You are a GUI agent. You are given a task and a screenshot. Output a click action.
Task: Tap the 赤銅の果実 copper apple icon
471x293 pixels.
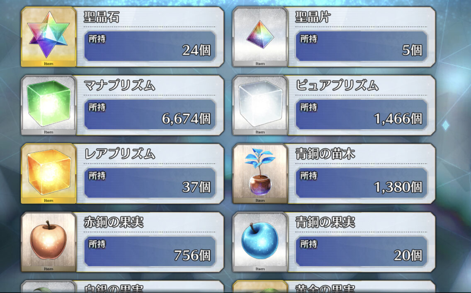click(49, 242)
